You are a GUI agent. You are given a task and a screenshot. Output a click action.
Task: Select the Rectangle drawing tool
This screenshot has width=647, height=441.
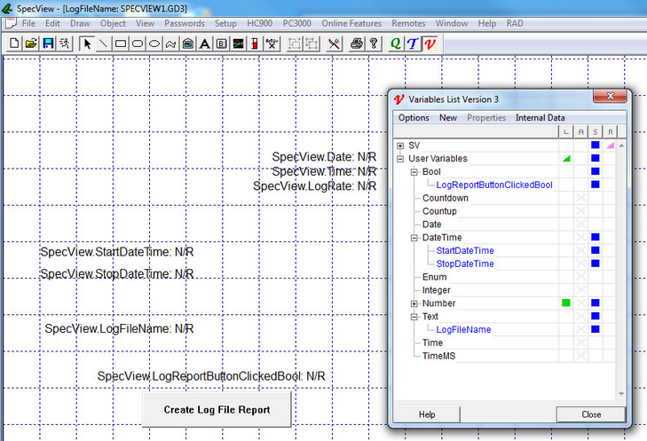click(121, 43)
